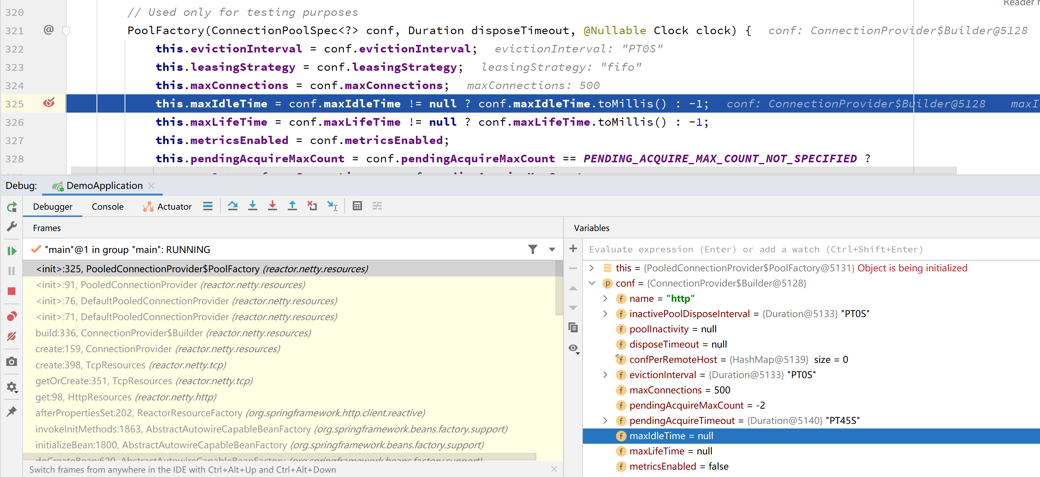The width and height of the screenshot is (1040, 477).
Task: Click the Step Out icon
Action: [292, 206]
